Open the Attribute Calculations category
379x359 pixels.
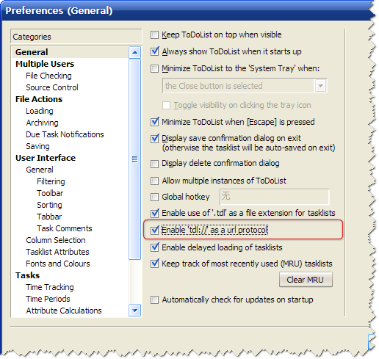coord(64,311)
